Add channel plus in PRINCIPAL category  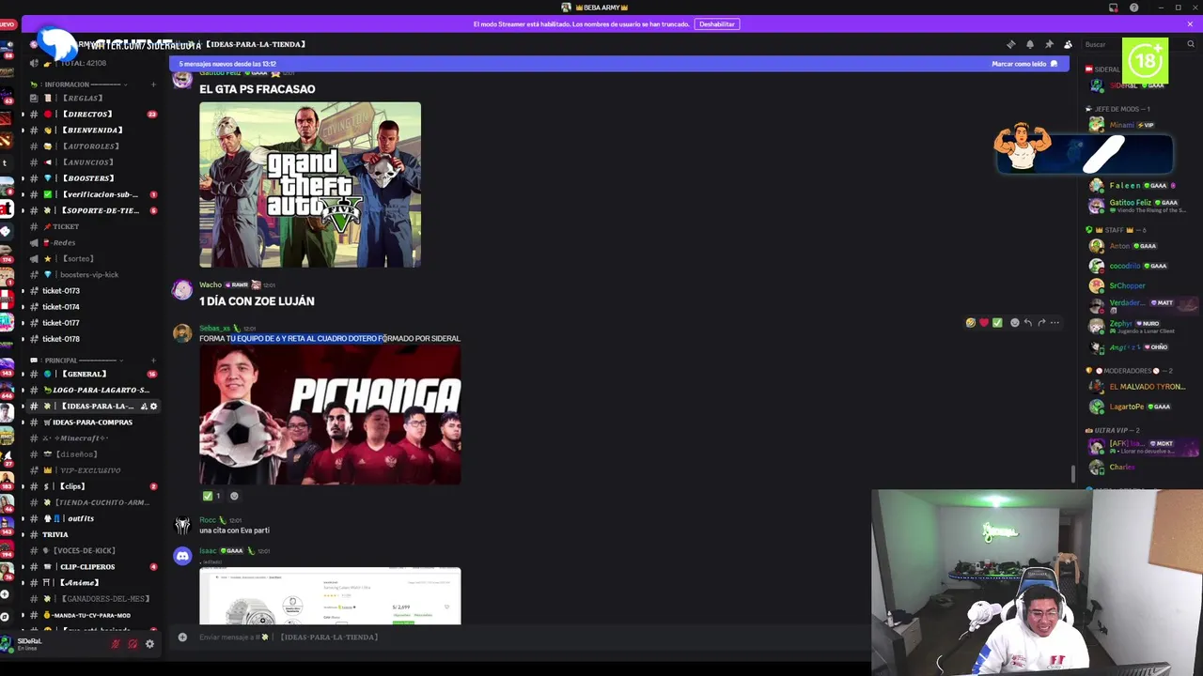point(153,360)
